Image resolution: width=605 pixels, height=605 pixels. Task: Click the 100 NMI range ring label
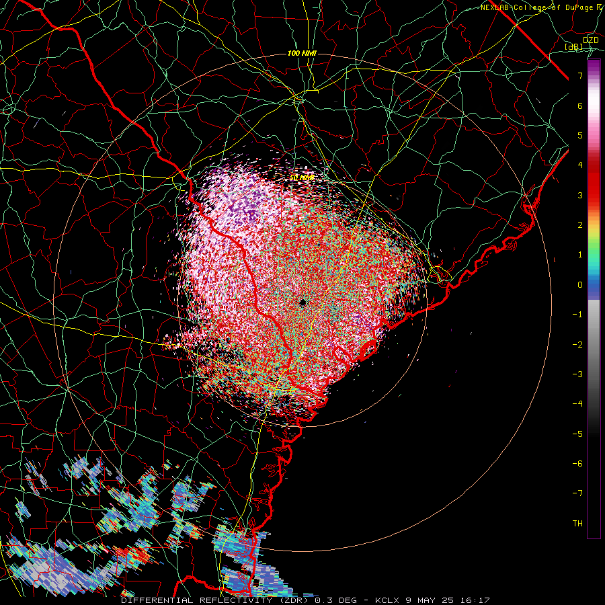click(x=302, y=53)
